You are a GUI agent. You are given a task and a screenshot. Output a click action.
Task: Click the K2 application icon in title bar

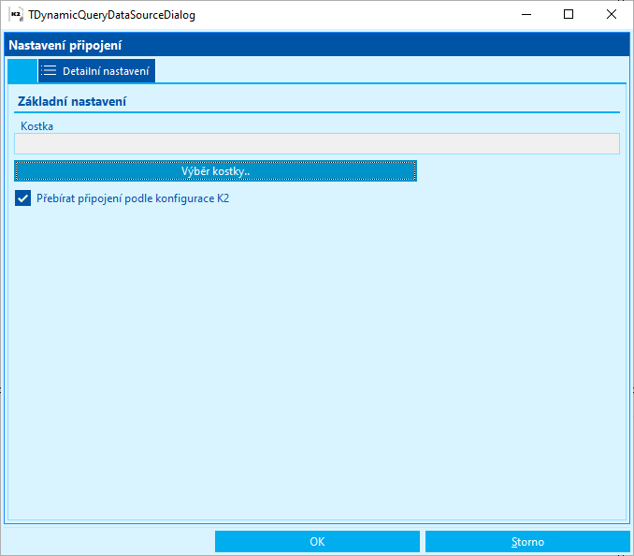pyautogui.click(x=16, y=15)
